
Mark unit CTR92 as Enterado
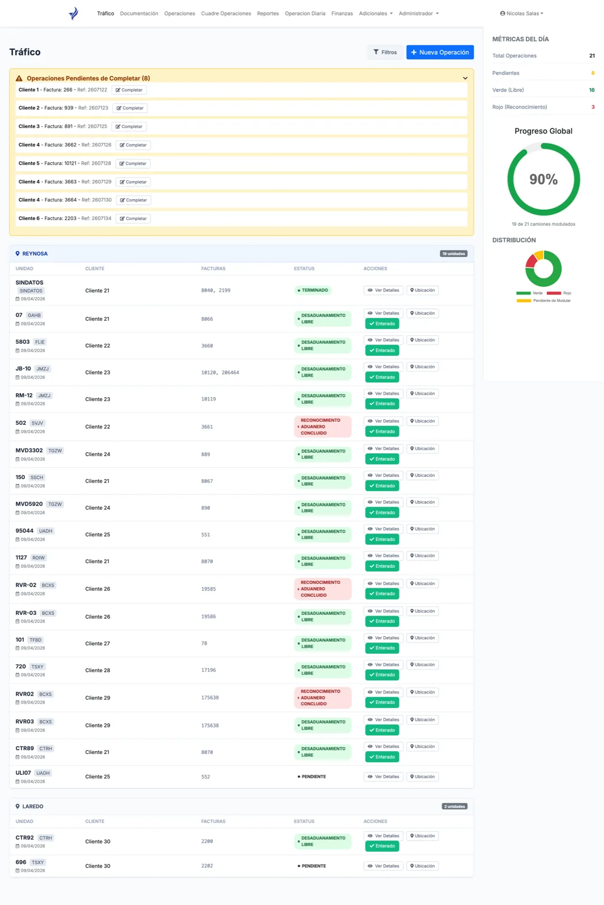pos(382,846)
